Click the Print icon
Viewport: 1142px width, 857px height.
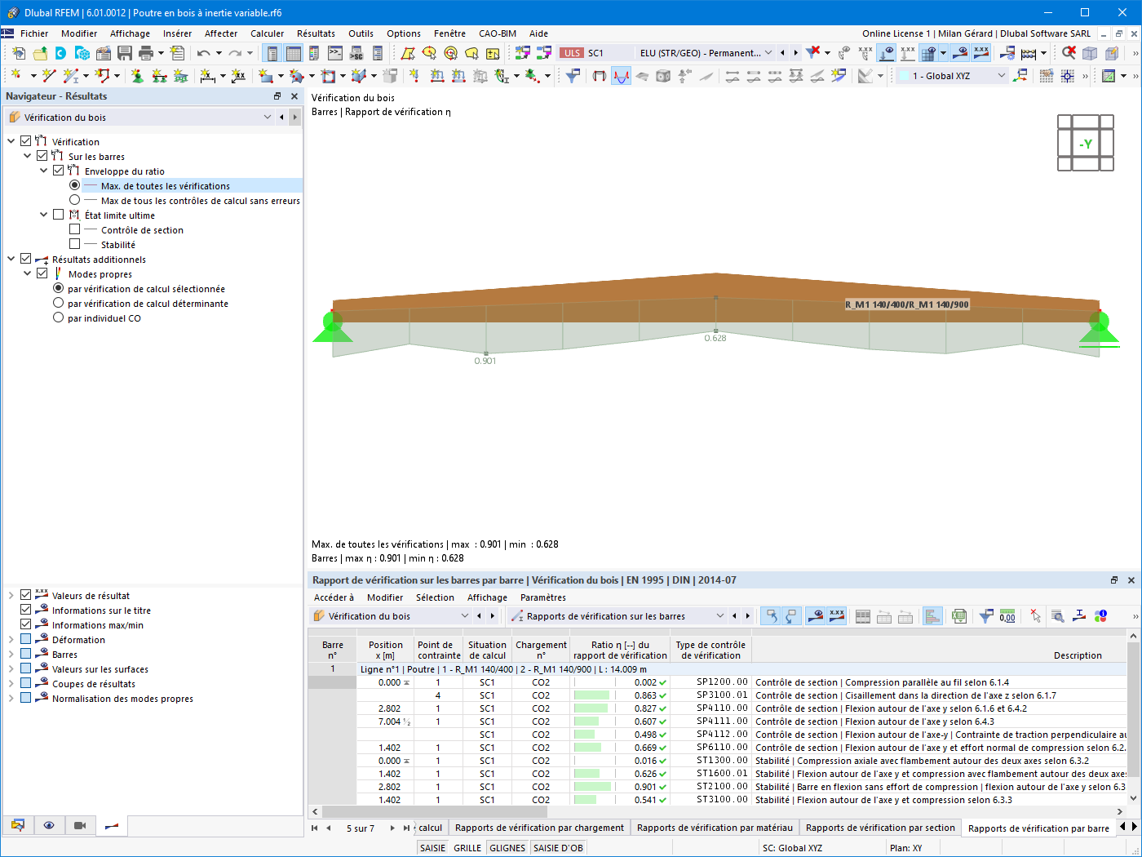[x=146, y=53]
